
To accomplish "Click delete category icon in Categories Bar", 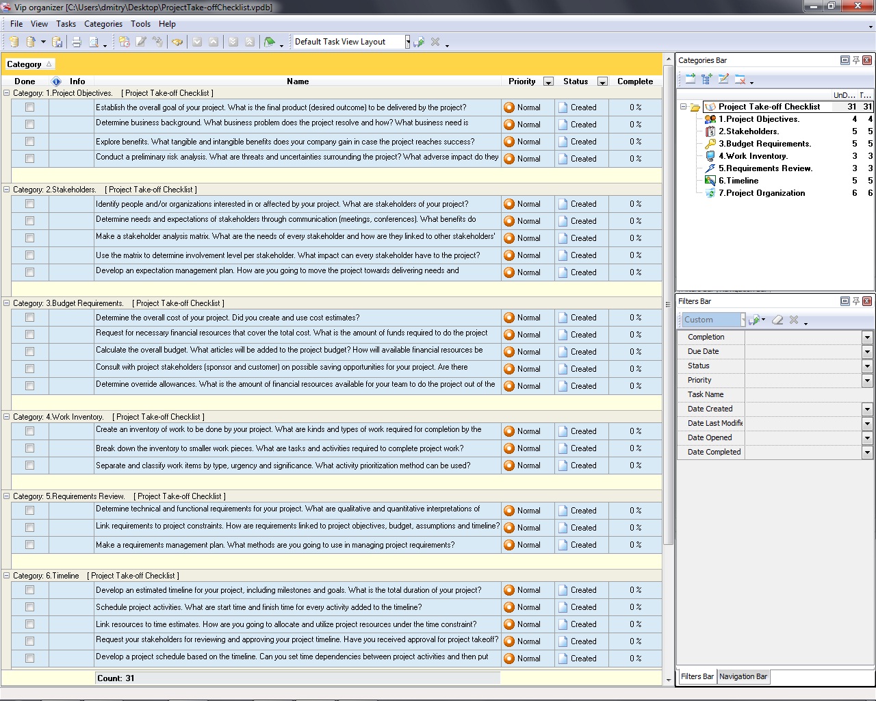I will pyautogui.click(x=740, y=79).
